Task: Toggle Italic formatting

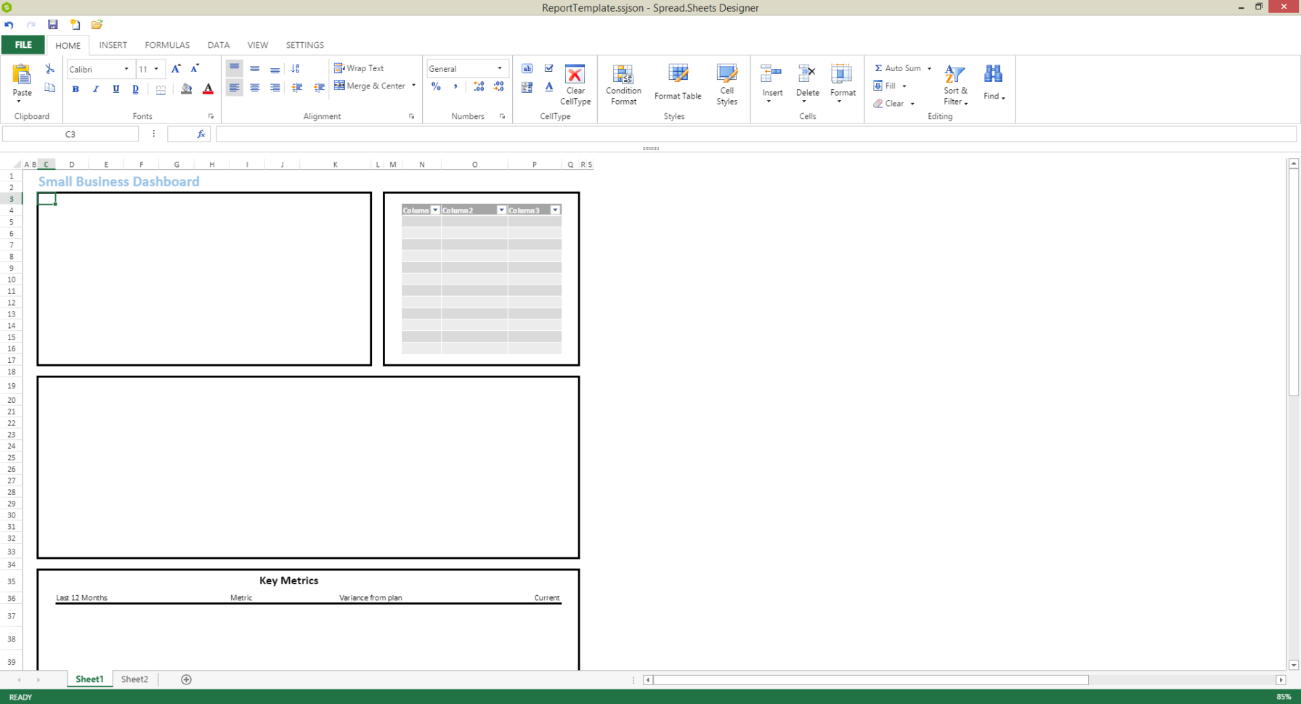Action: coord(95,89)
